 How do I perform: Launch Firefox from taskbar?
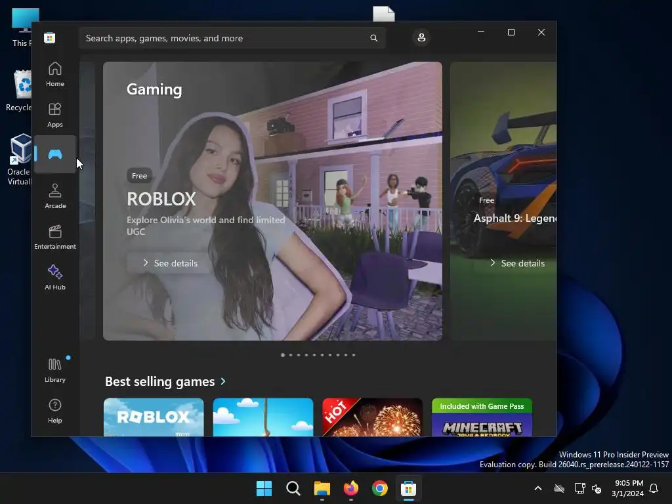351,488
